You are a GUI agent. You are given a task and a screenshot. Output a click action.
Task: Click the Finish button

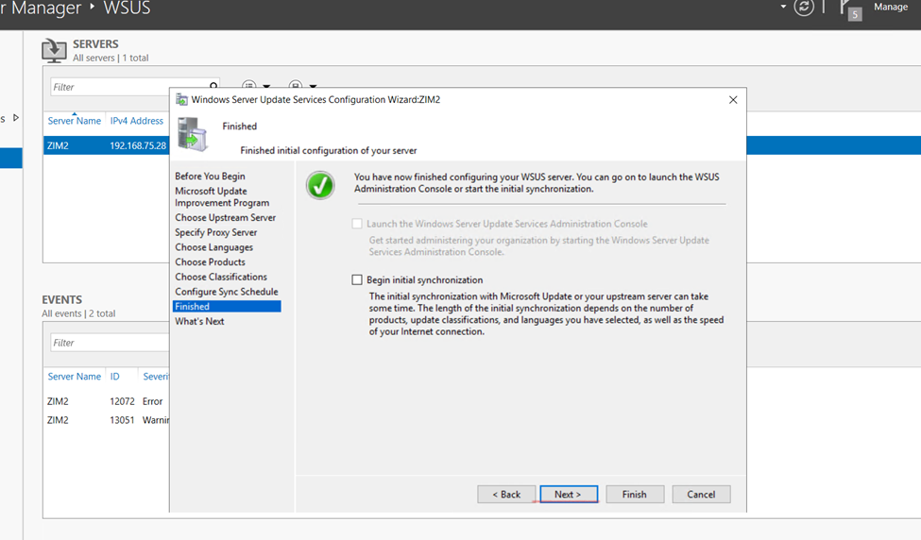click(634, 494)
